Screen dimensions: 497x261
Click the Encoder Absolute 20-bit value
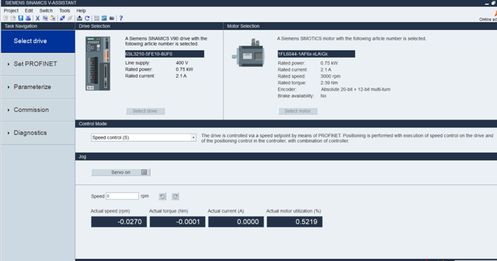[x=356, y=90]
